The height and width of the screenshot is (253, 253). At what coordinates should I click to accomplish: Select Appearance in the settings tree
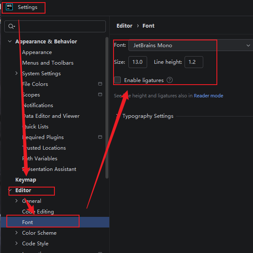point(37,52)
